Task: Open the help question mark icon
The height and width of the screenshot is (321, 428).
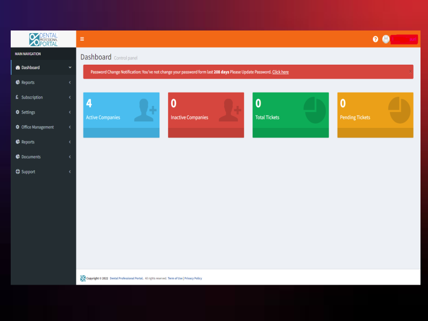Action: coord(376,39)
